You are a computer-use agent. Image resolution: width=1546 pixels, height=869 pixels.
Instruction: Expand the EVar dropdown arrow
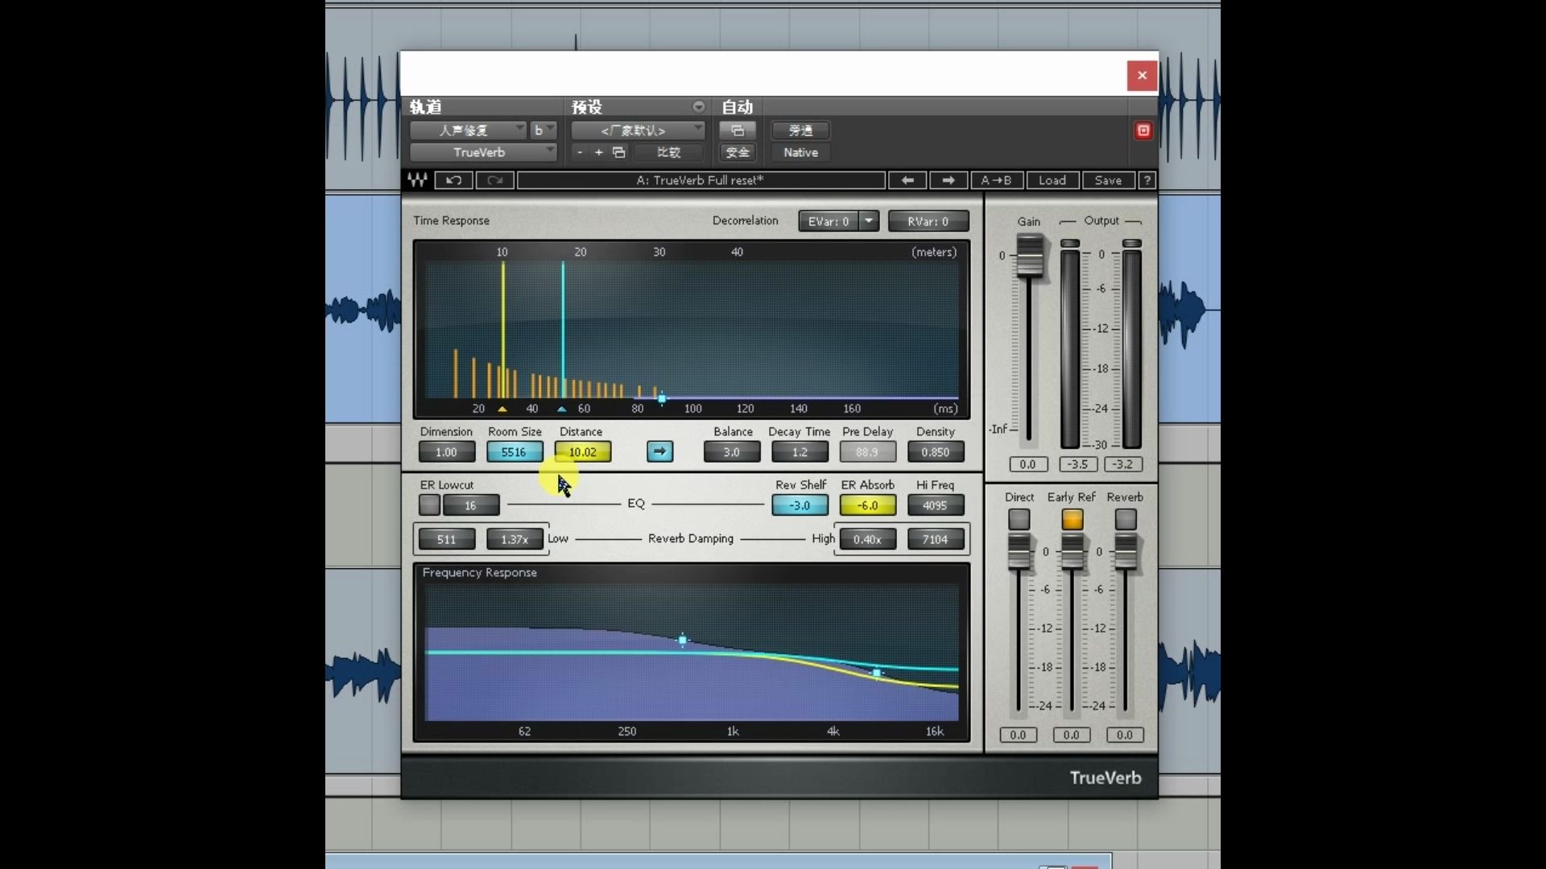coord(869,221)
